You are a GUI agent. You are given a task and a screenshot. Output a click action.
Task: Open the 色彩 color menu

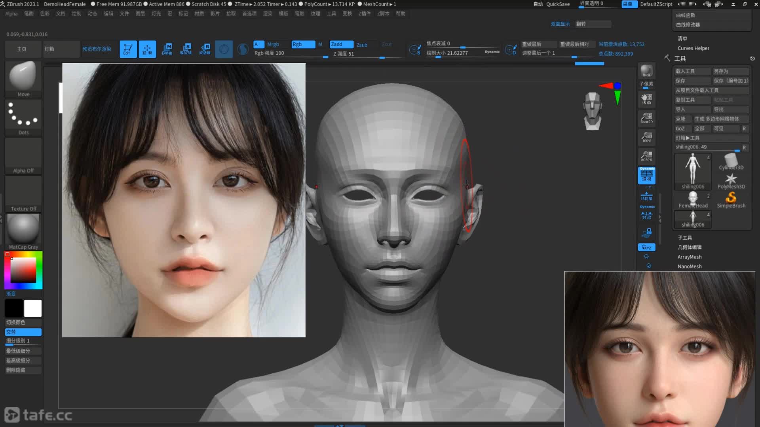pos(45,13)
